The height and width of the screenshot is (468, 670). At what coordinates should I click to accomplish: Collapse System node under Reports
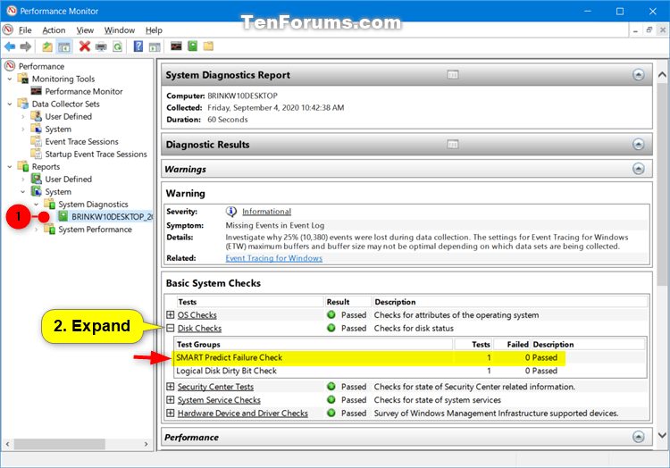23,192
